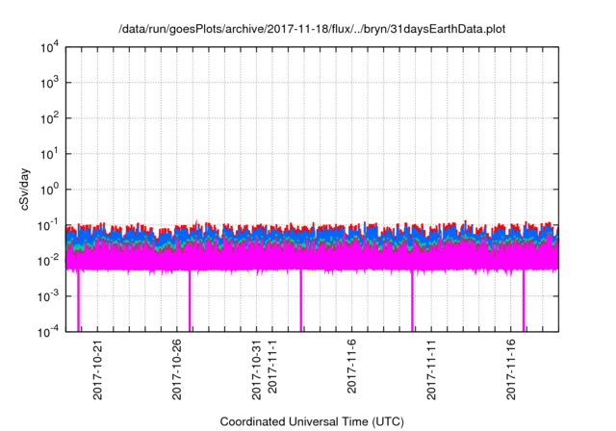The width and height of the screenshot is (616, 431).
Task: Click the 10^0 y-axis tick label
Action: [49, 190]
